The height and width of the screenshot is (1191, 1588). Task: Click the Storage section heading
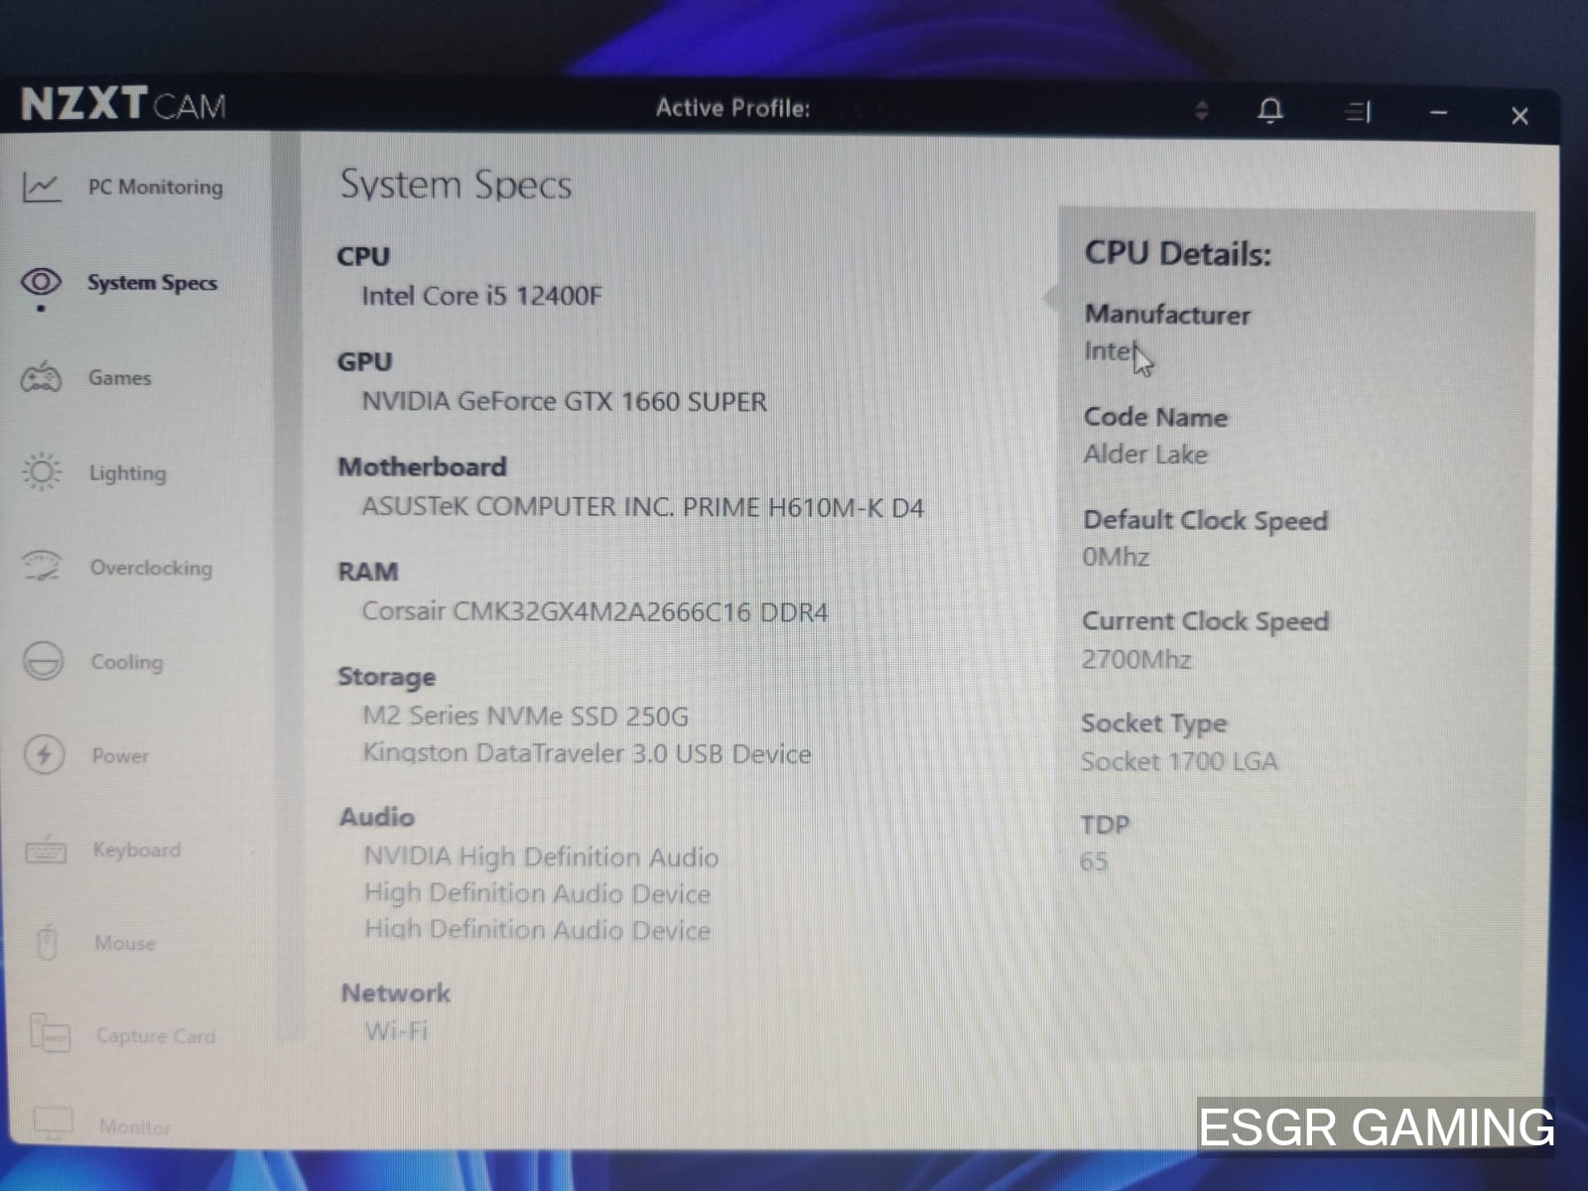pos(386,677)
